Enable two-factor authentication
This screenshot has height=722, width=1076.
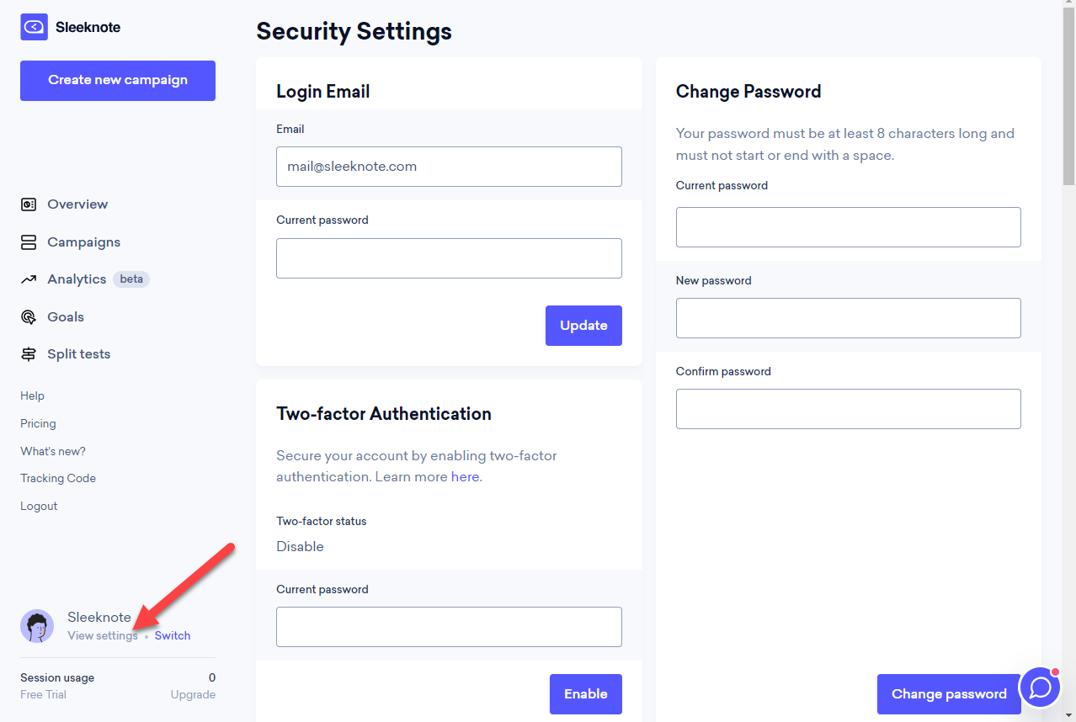pyautogui.click(x=586, y=694)
